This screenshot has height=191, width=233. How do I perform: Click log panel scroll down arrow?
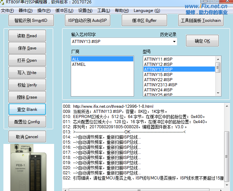tap(227, 185)
